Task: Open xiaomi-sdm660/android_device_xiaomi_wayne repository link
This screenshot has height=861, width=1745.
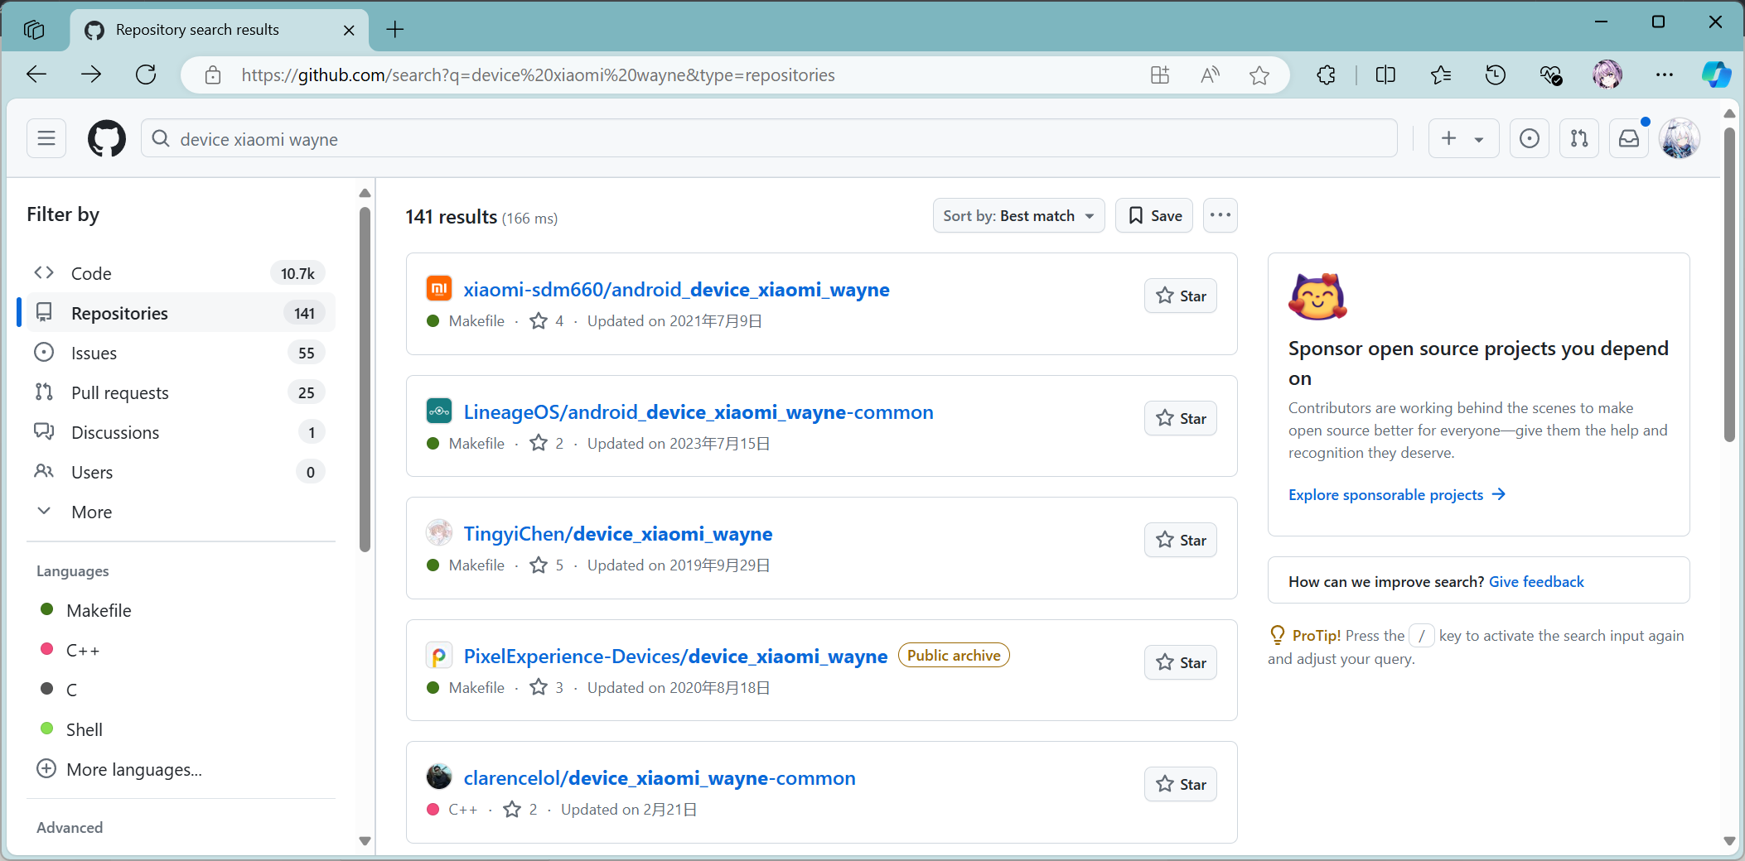Action: pos(676,289)
